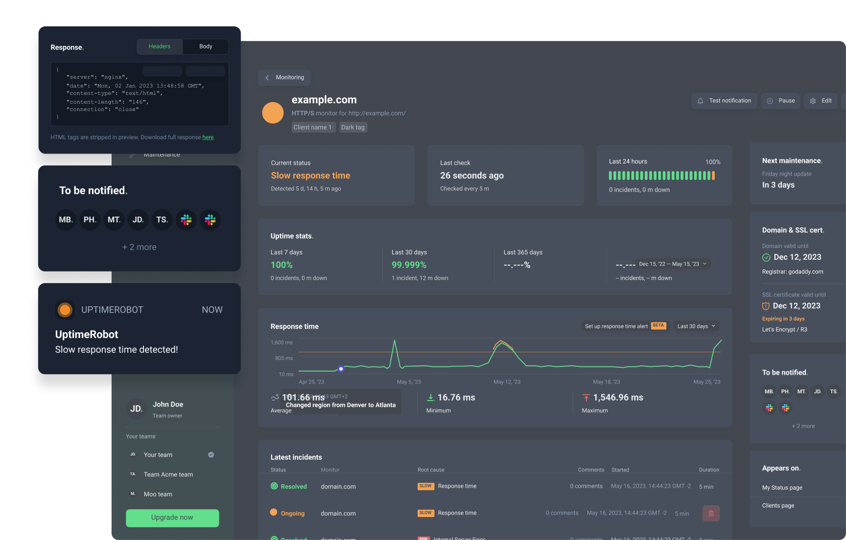The image size is (846, 540).
Task: Go back via the Monitoring chevron
Action: [x=267, y=78]
